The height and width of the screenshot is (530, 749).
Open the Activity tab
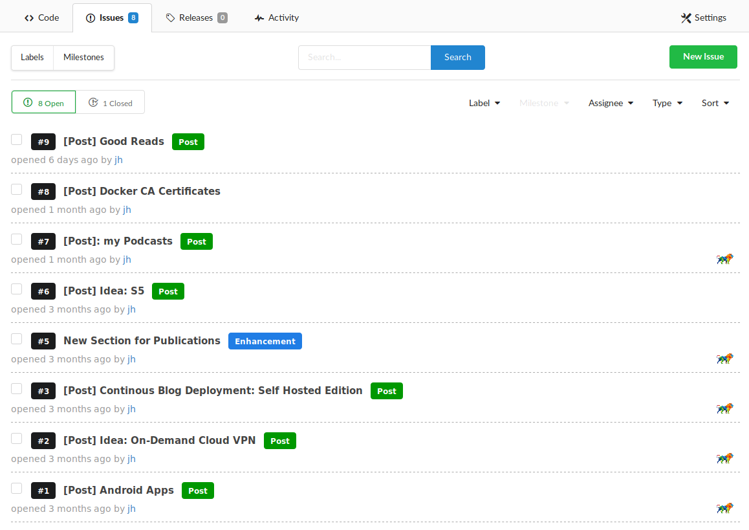[x=276, y=17]
